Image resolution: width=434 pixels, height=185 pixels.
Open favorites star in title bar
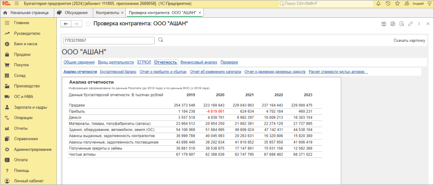pos(397,3)
